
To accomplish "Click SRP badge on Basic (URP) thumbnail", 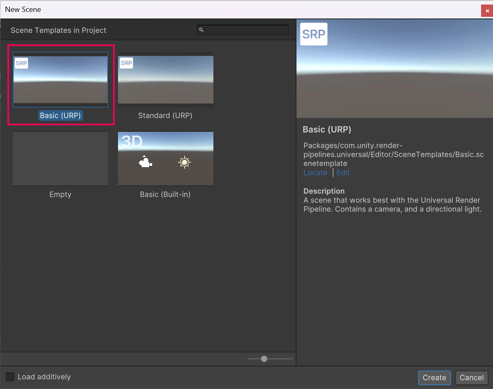I will pyautogui.click(x=21, y=63).
